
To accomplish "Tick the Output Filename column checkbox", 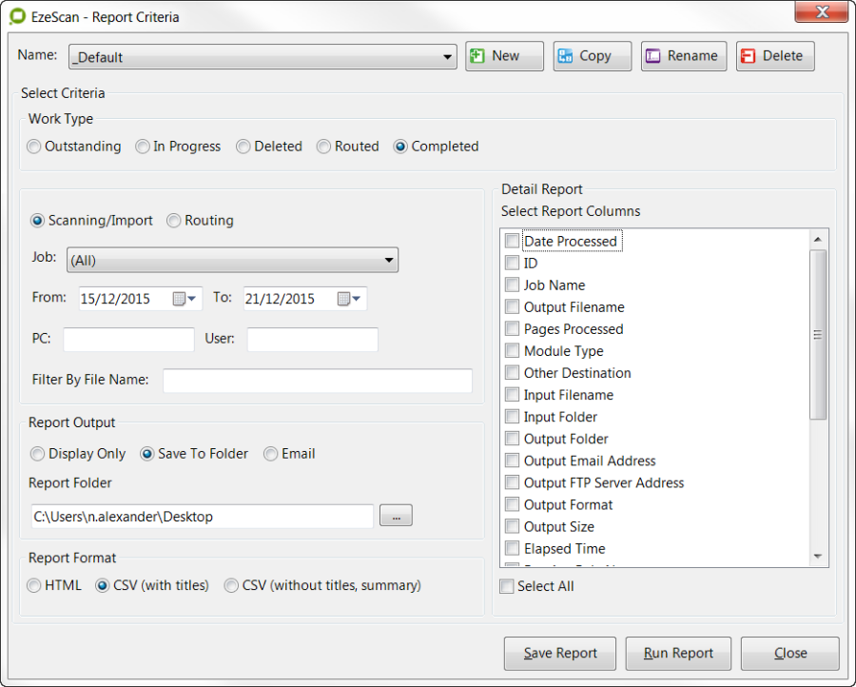I will [513, 307].
